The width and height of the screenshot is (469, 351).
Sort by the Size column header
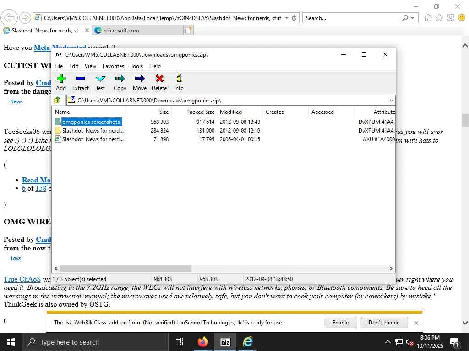click(x=148, y=112)
